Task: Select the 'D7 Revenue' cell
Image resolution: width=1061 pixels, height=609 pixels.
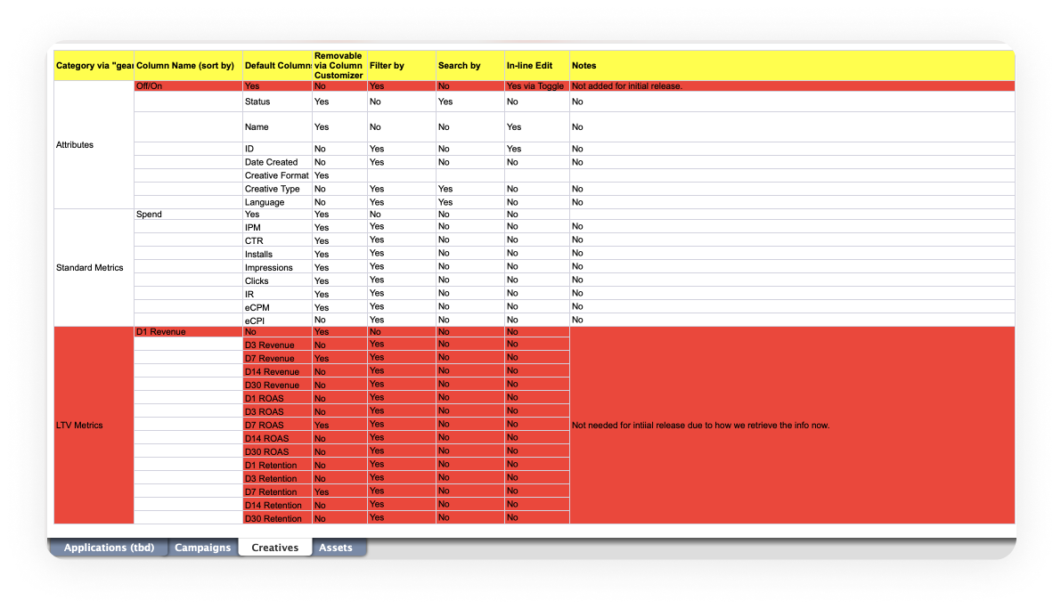Action: tap(277, 358)
